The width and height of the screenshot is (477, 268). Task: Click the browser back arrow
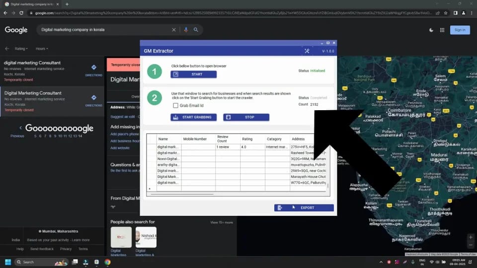[5, 13]
